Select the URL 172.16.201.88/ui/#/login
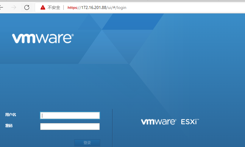245x147 pixels. [x=97, y=7]
